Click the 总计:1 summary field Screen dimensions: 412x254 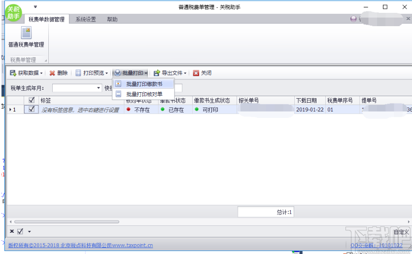(x=266, y=212)
